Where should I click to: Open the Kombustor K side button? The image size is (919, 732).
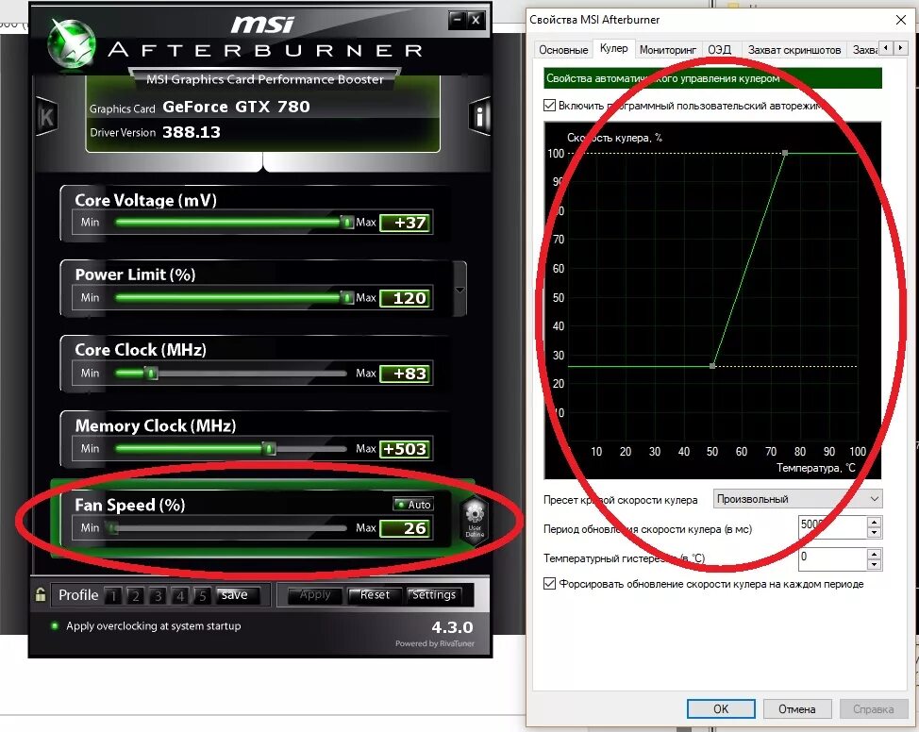pyautogui.click(x=46, y=116)
